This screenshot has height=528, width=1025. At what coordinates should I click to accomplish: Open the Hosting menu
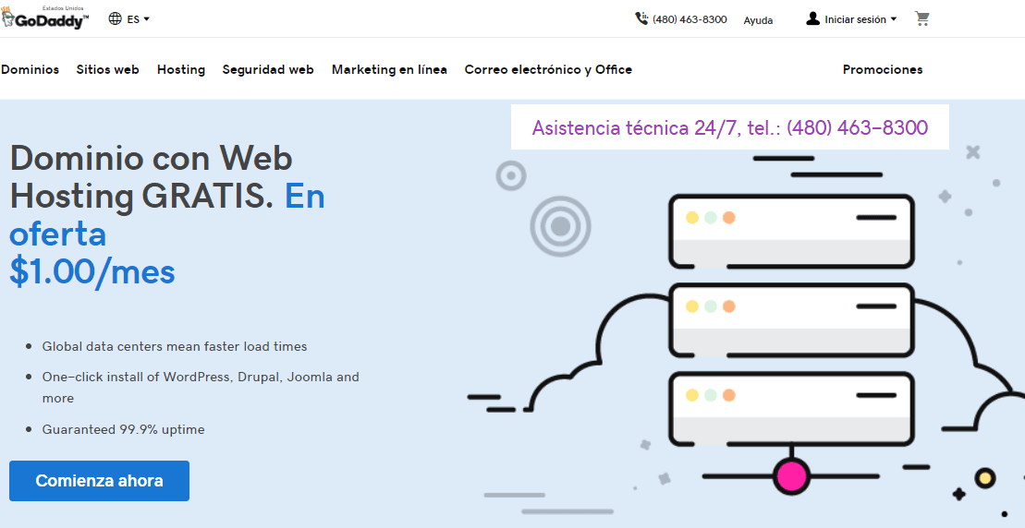click(181, 70)
